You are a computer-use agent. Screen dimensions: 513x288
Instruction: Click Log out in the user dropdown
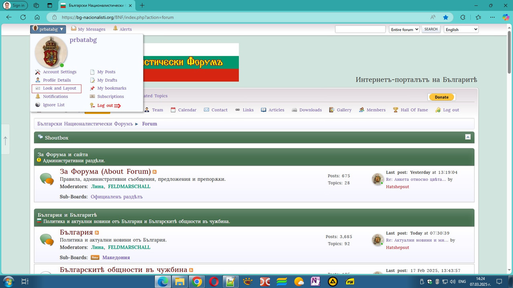[x=106, y=106]
